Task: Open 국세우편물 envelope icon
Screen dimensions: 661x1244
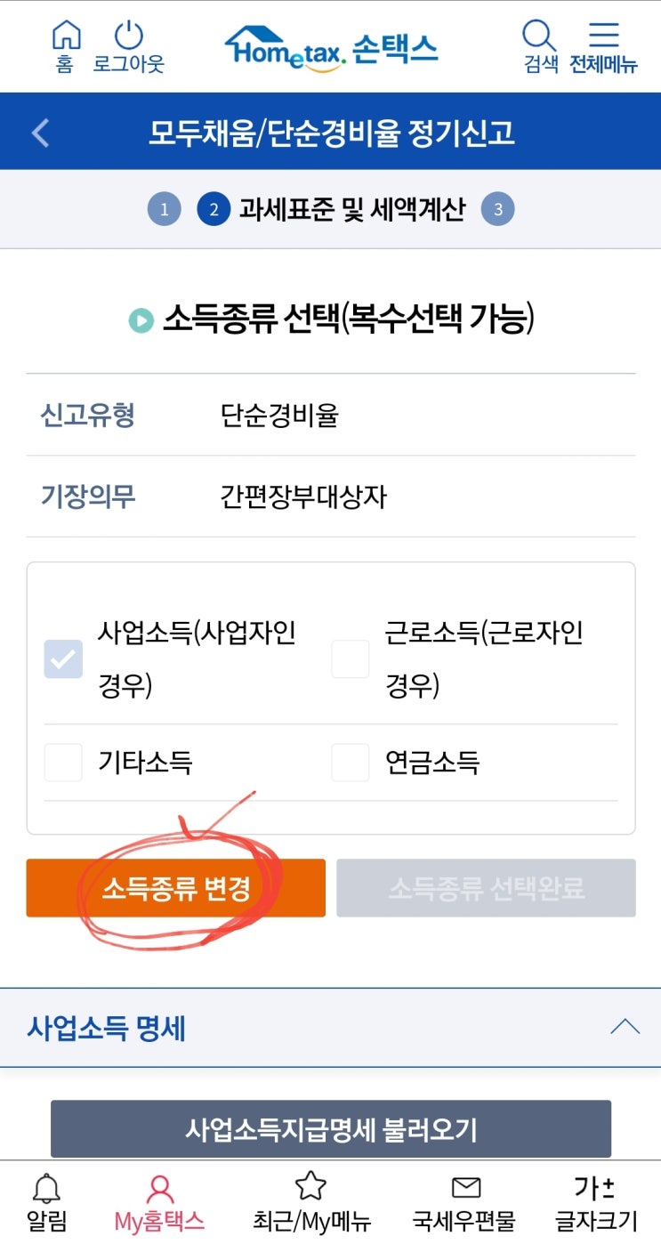Action: pos(465,1187)
